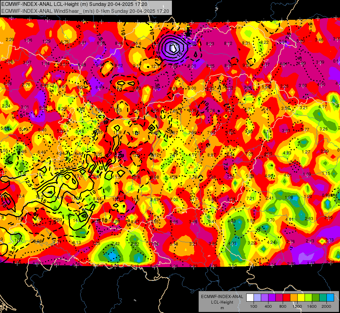Click the light lavender legend swatch
The width and height of the screenshot is (340, 313).
coord(257,298)
